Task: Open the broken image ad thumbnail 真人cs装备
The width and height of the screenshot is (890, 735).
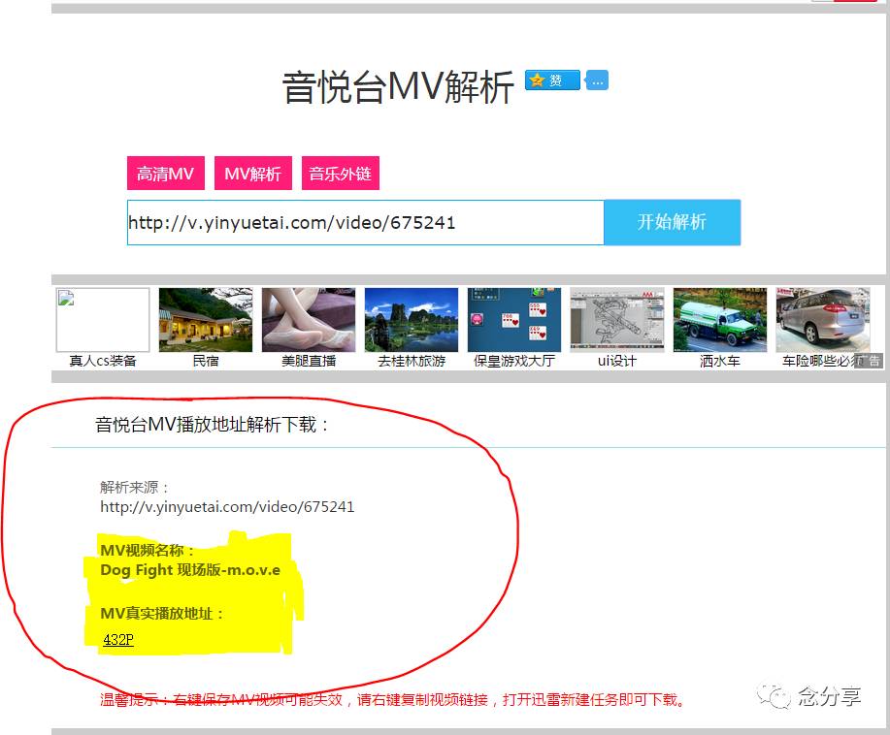Action: click(103, 320)
